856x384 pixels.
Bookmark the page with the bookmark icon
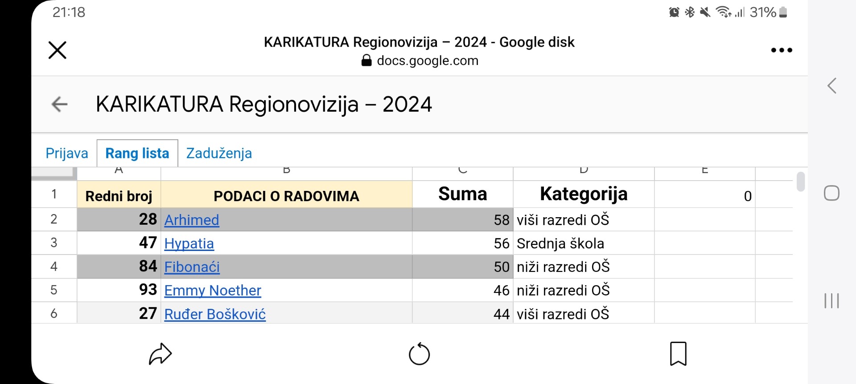678,354
